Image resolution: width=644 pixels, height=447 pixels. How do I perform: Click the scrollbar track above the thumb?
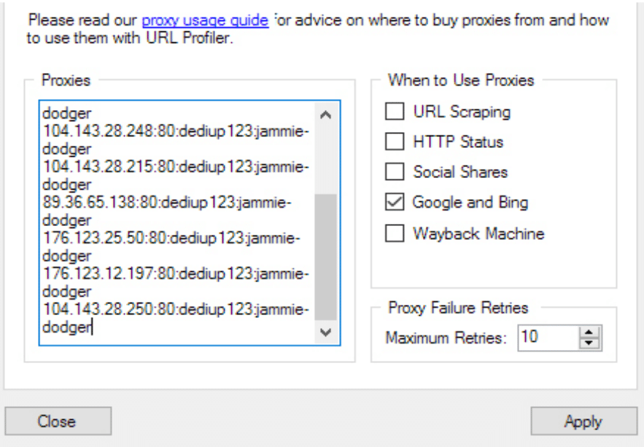click(326, 160)
